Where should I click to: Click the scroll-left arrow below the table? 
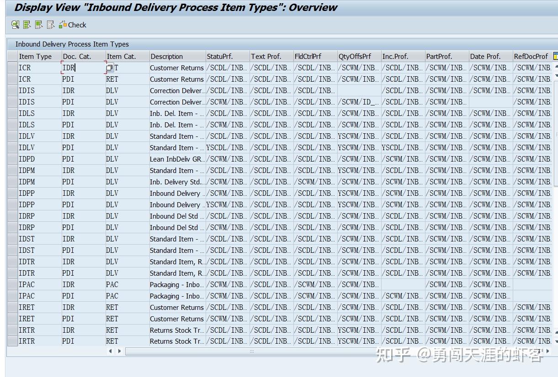click(x=111, y=351)
